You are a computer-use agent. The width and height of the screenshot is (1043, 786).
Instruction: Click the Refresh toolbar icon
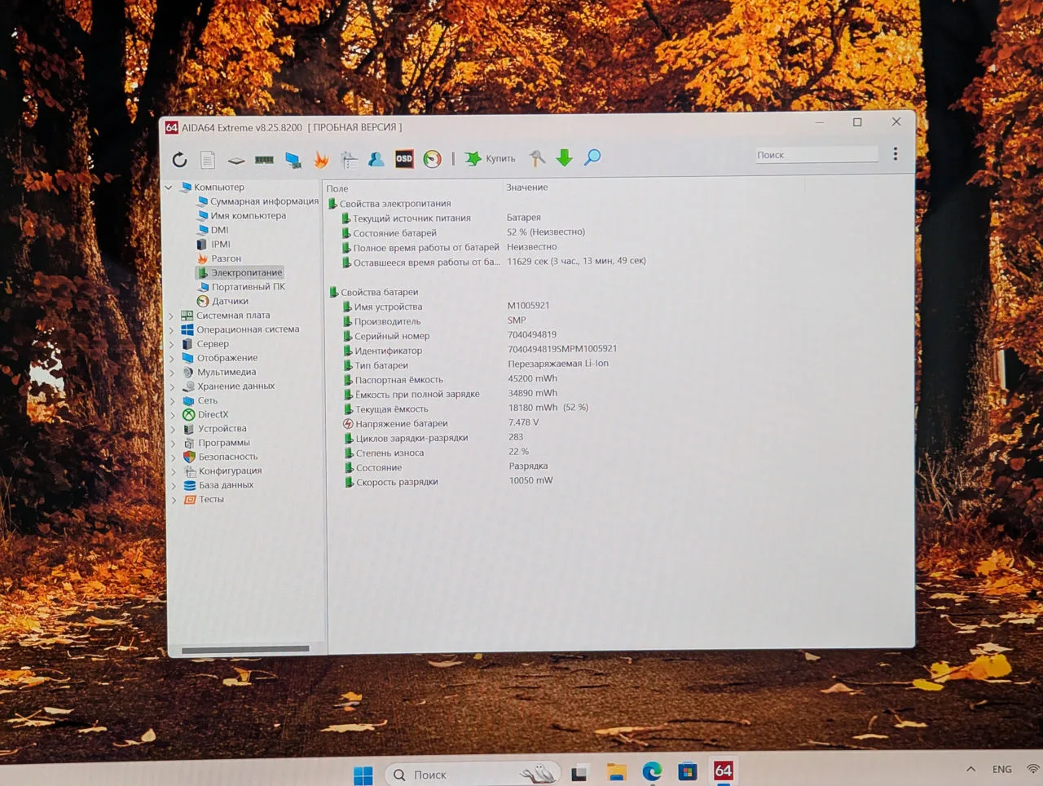click(179, 160)
